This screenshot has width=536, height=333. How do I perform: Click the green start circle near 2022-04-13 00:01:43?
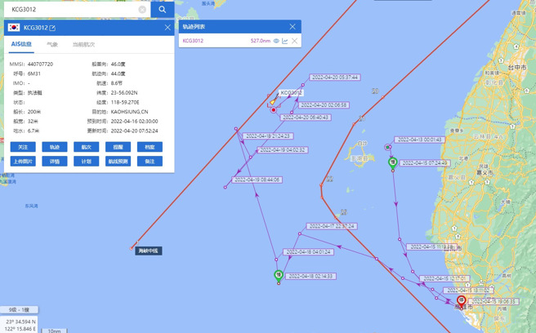[387, 147]
